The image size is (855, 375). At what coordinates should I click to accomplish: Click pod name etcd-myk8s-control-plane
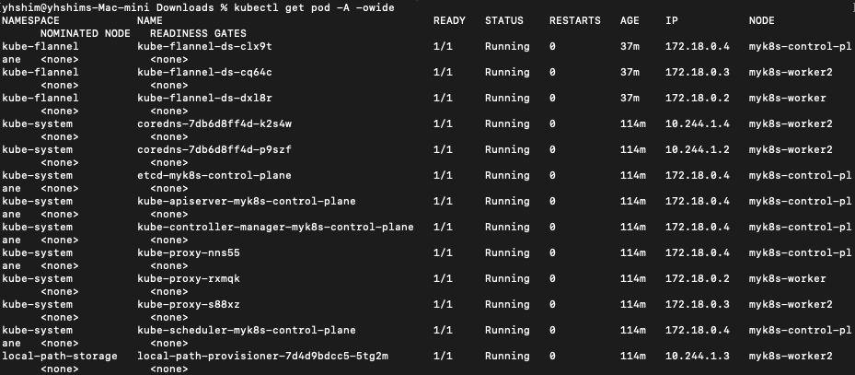pyautogui.click(x=214, y=175)
